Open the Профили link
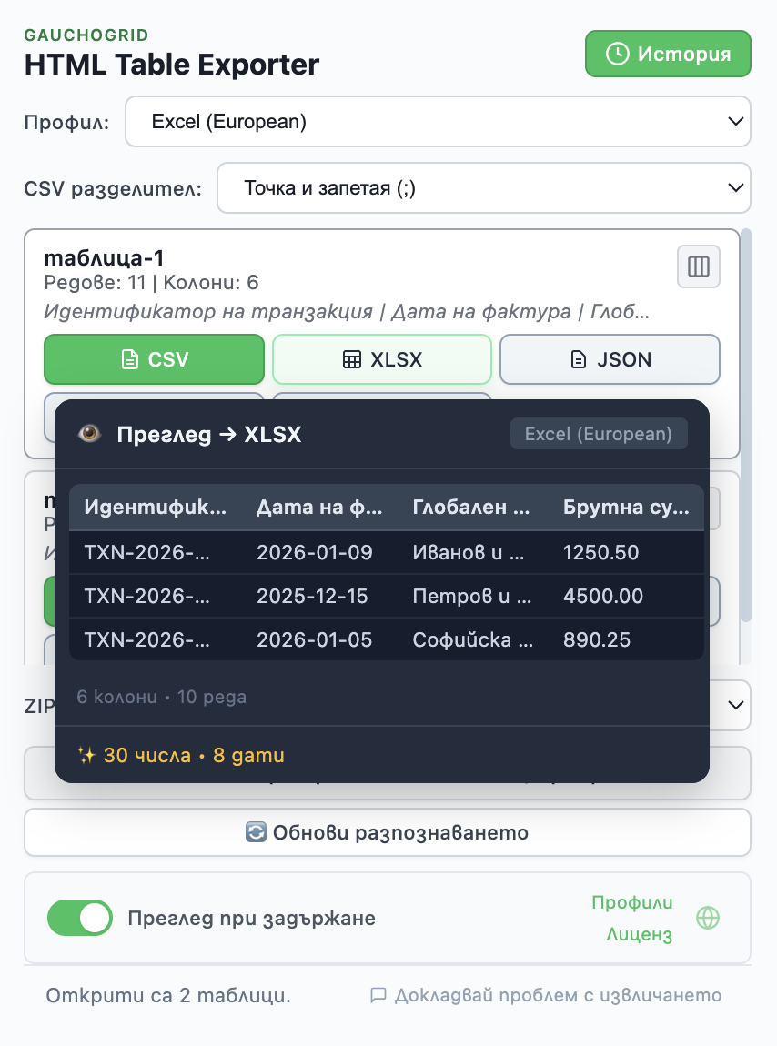777x1046 pixels. click(632, 902)
